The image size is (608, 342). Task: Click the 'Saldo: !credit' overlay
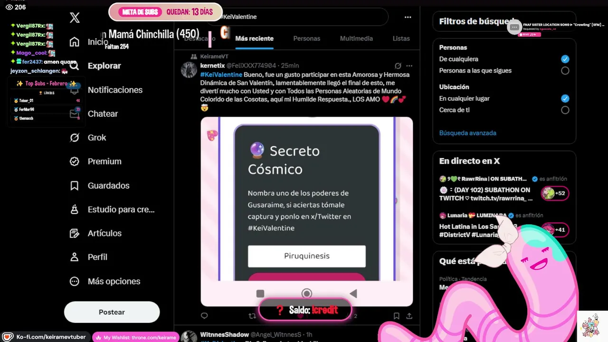click(x=306, y=310)
